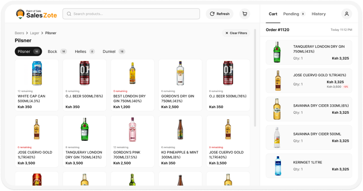This screenshot has height=191, width=363.
Task: Open the user profile icon
Action: 347,14
